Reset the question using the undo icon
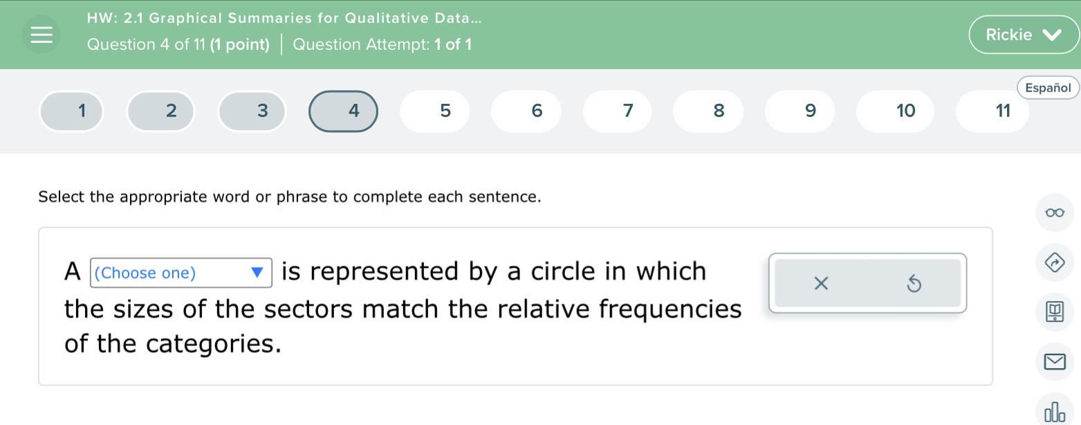 914,284
